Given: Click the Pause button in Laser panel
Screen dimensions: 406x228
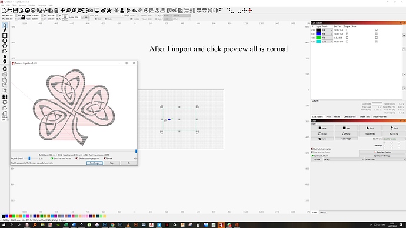Looking at the screenshot, I should click(x=322, y=128).
